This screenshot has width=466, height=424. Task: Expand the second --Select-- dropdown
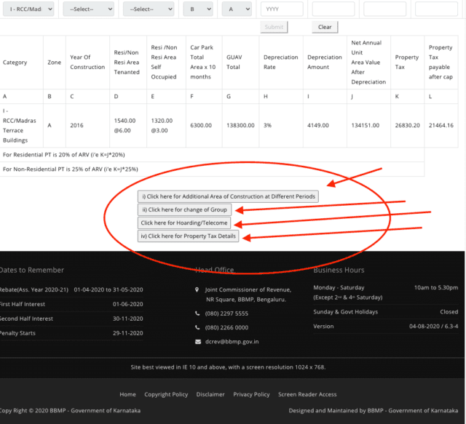148,9
